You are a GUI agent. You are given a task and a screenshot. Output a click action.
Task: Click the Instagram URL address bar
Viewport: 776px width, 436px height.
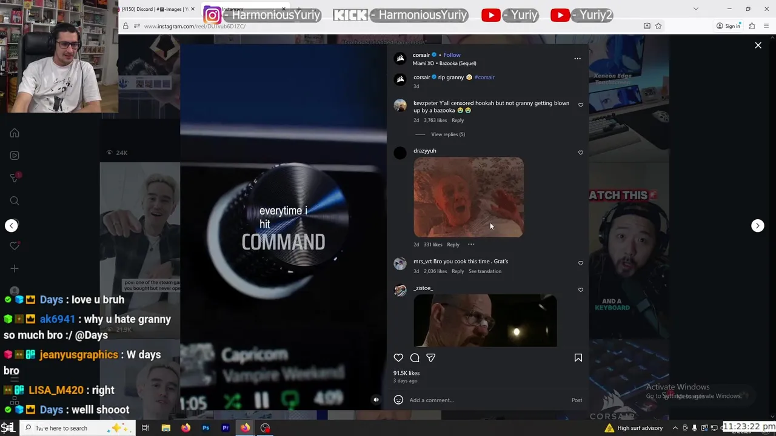[388, 26]
